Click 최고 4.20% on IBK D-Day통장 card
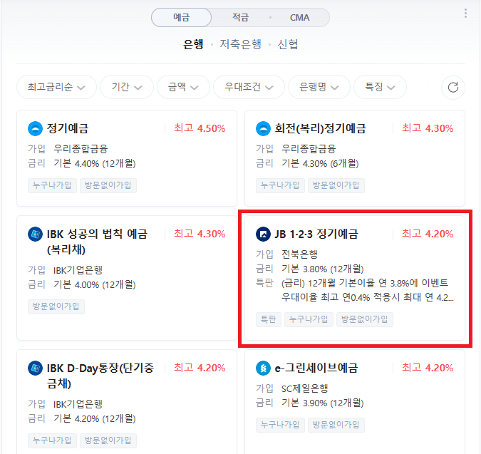The width and height of the screenshot is (481, 454). coord(200,368)
